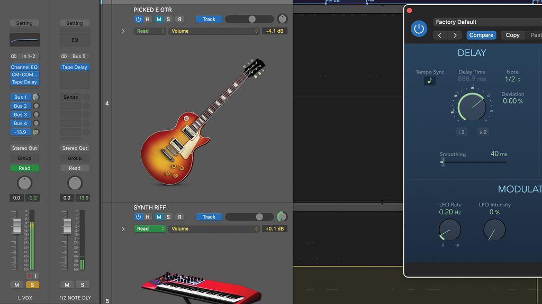Image resolution: width=542 pixels, height=304 pixels.
Task: Open the Read automation mode menu on SYNTH RIFF
Action: tap(150, 229)
